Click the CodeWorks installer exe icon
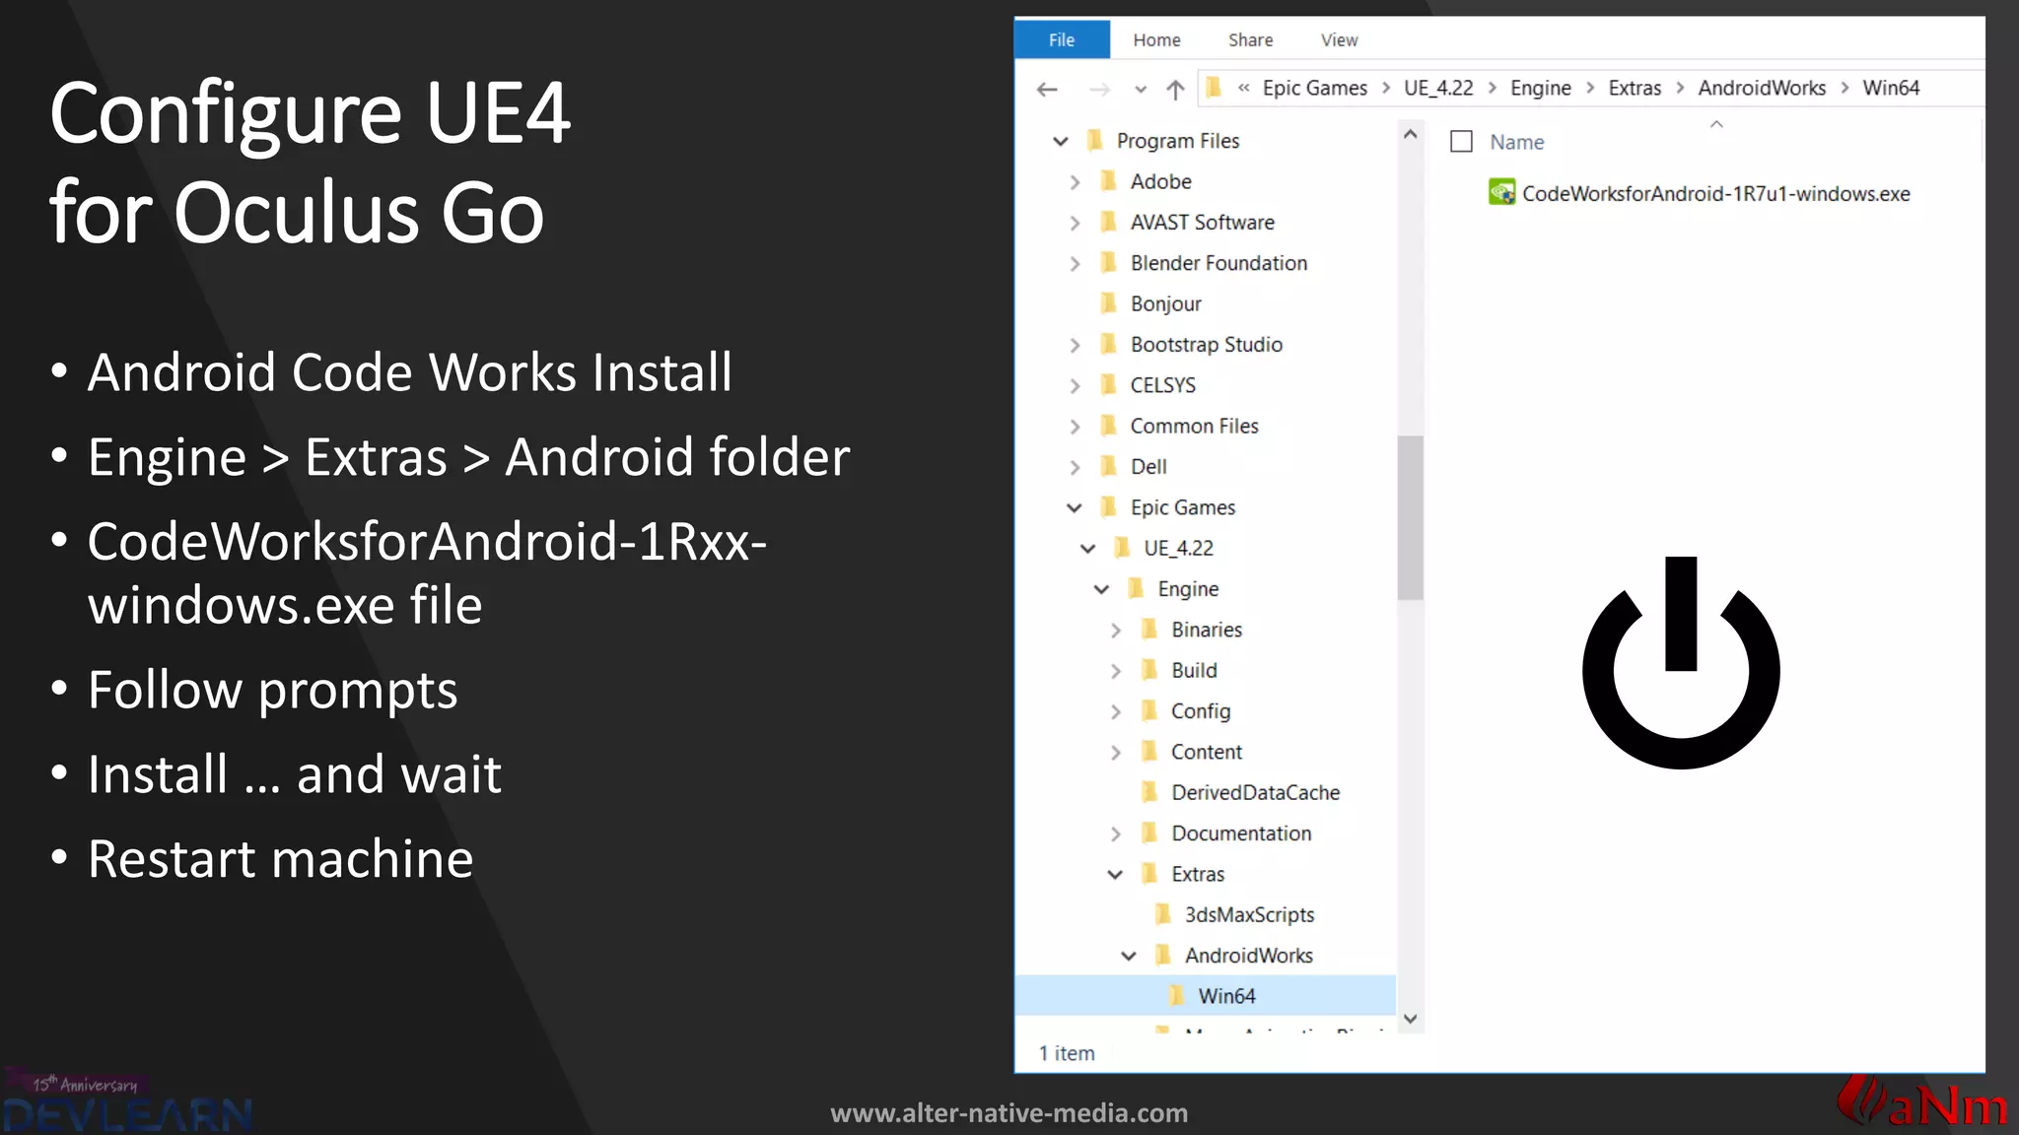 pos(1501,192)
